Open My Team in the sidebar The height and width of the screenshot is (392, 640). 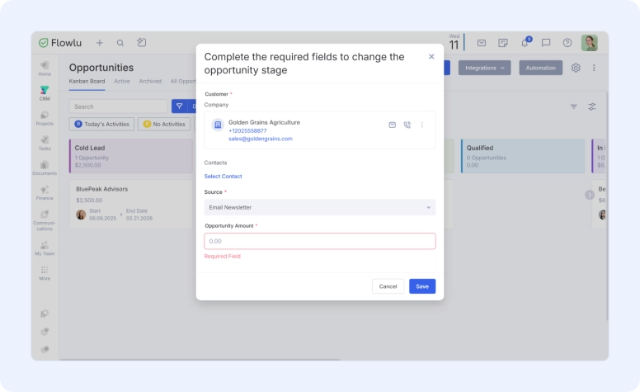pos(45,248)
